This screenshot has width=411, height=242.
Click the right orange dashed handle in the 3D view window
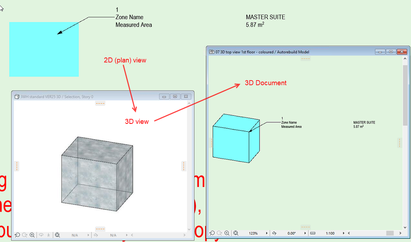184,166
